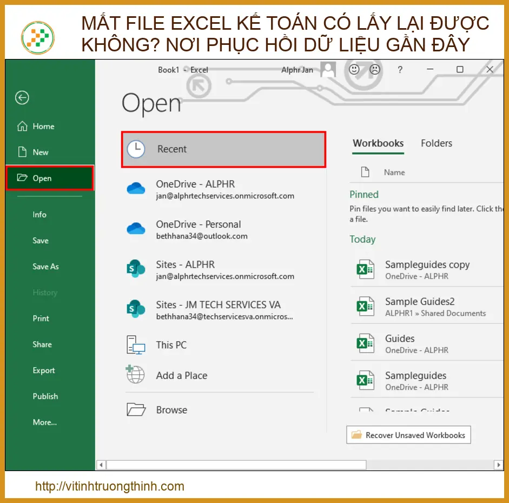This screenshot has width=509, height=503.
Task: Open OneDrive - ALPHR location
Action: click(x=223, y=189)
